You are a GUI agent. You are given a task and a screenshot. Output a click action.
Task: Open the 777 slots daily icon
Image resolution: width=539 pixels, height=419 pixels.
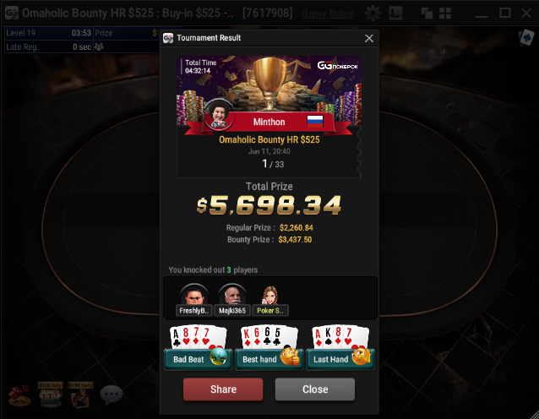coord(50,395)
